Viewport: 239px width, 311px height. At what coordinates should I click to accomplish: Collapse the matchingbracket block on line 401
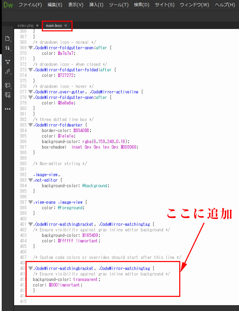[30, 224]
